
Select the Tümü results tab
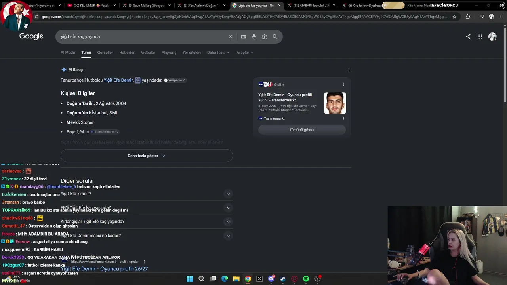[86, 53]
